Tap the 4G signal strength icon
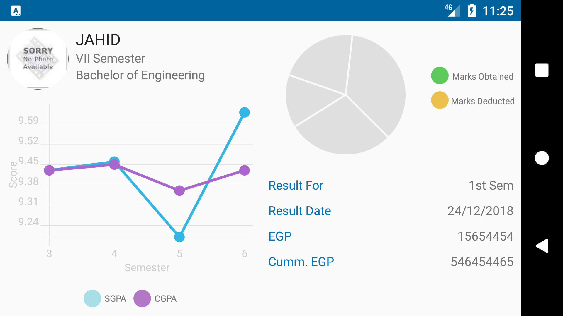 (x=452, y=11)
